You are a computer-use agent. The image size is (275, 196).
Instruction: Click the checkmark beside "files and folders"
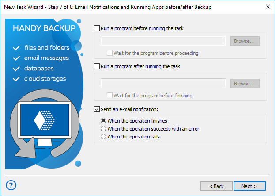point(17,48)
